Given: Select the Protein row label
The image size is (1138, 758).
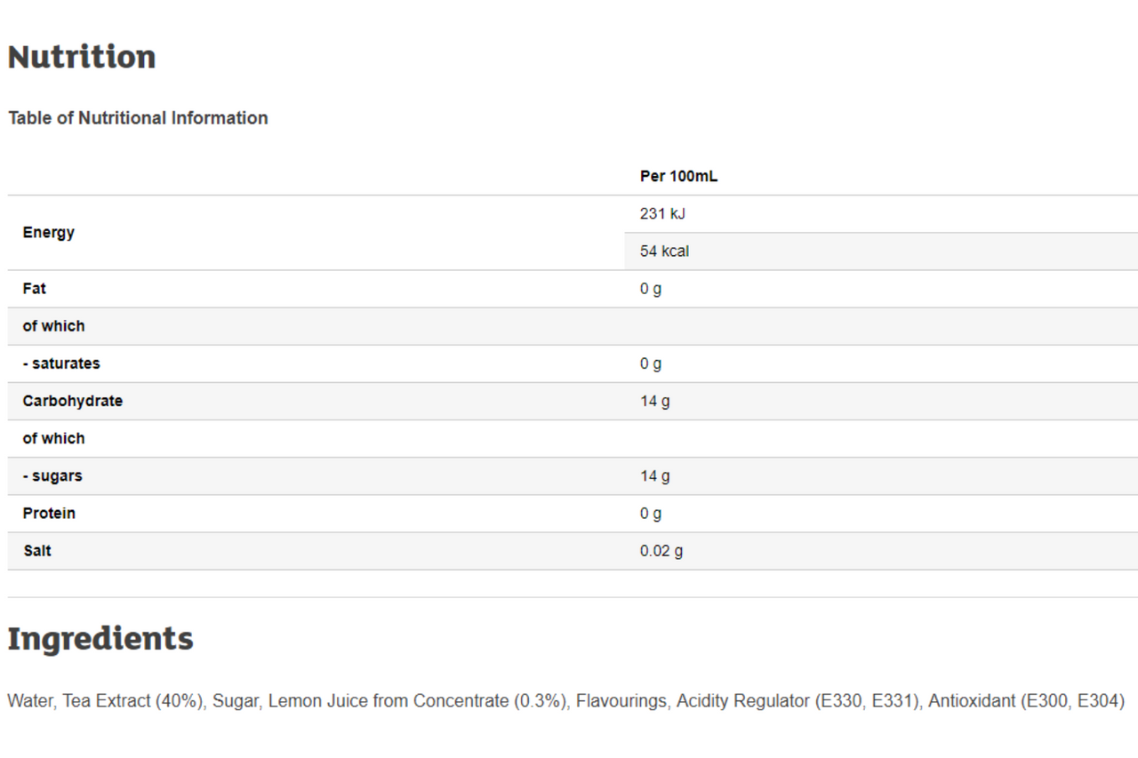Looking at the screenshot, I should click(x=49, y=513).
